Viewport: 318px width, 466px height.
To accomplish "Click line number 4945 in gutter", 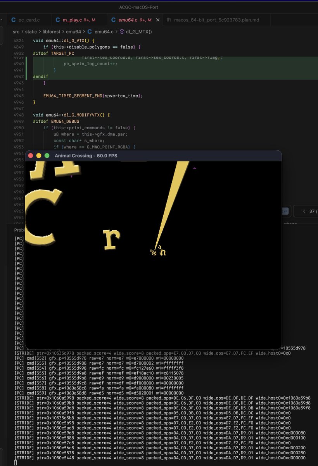I will click(x=19, y=96).
